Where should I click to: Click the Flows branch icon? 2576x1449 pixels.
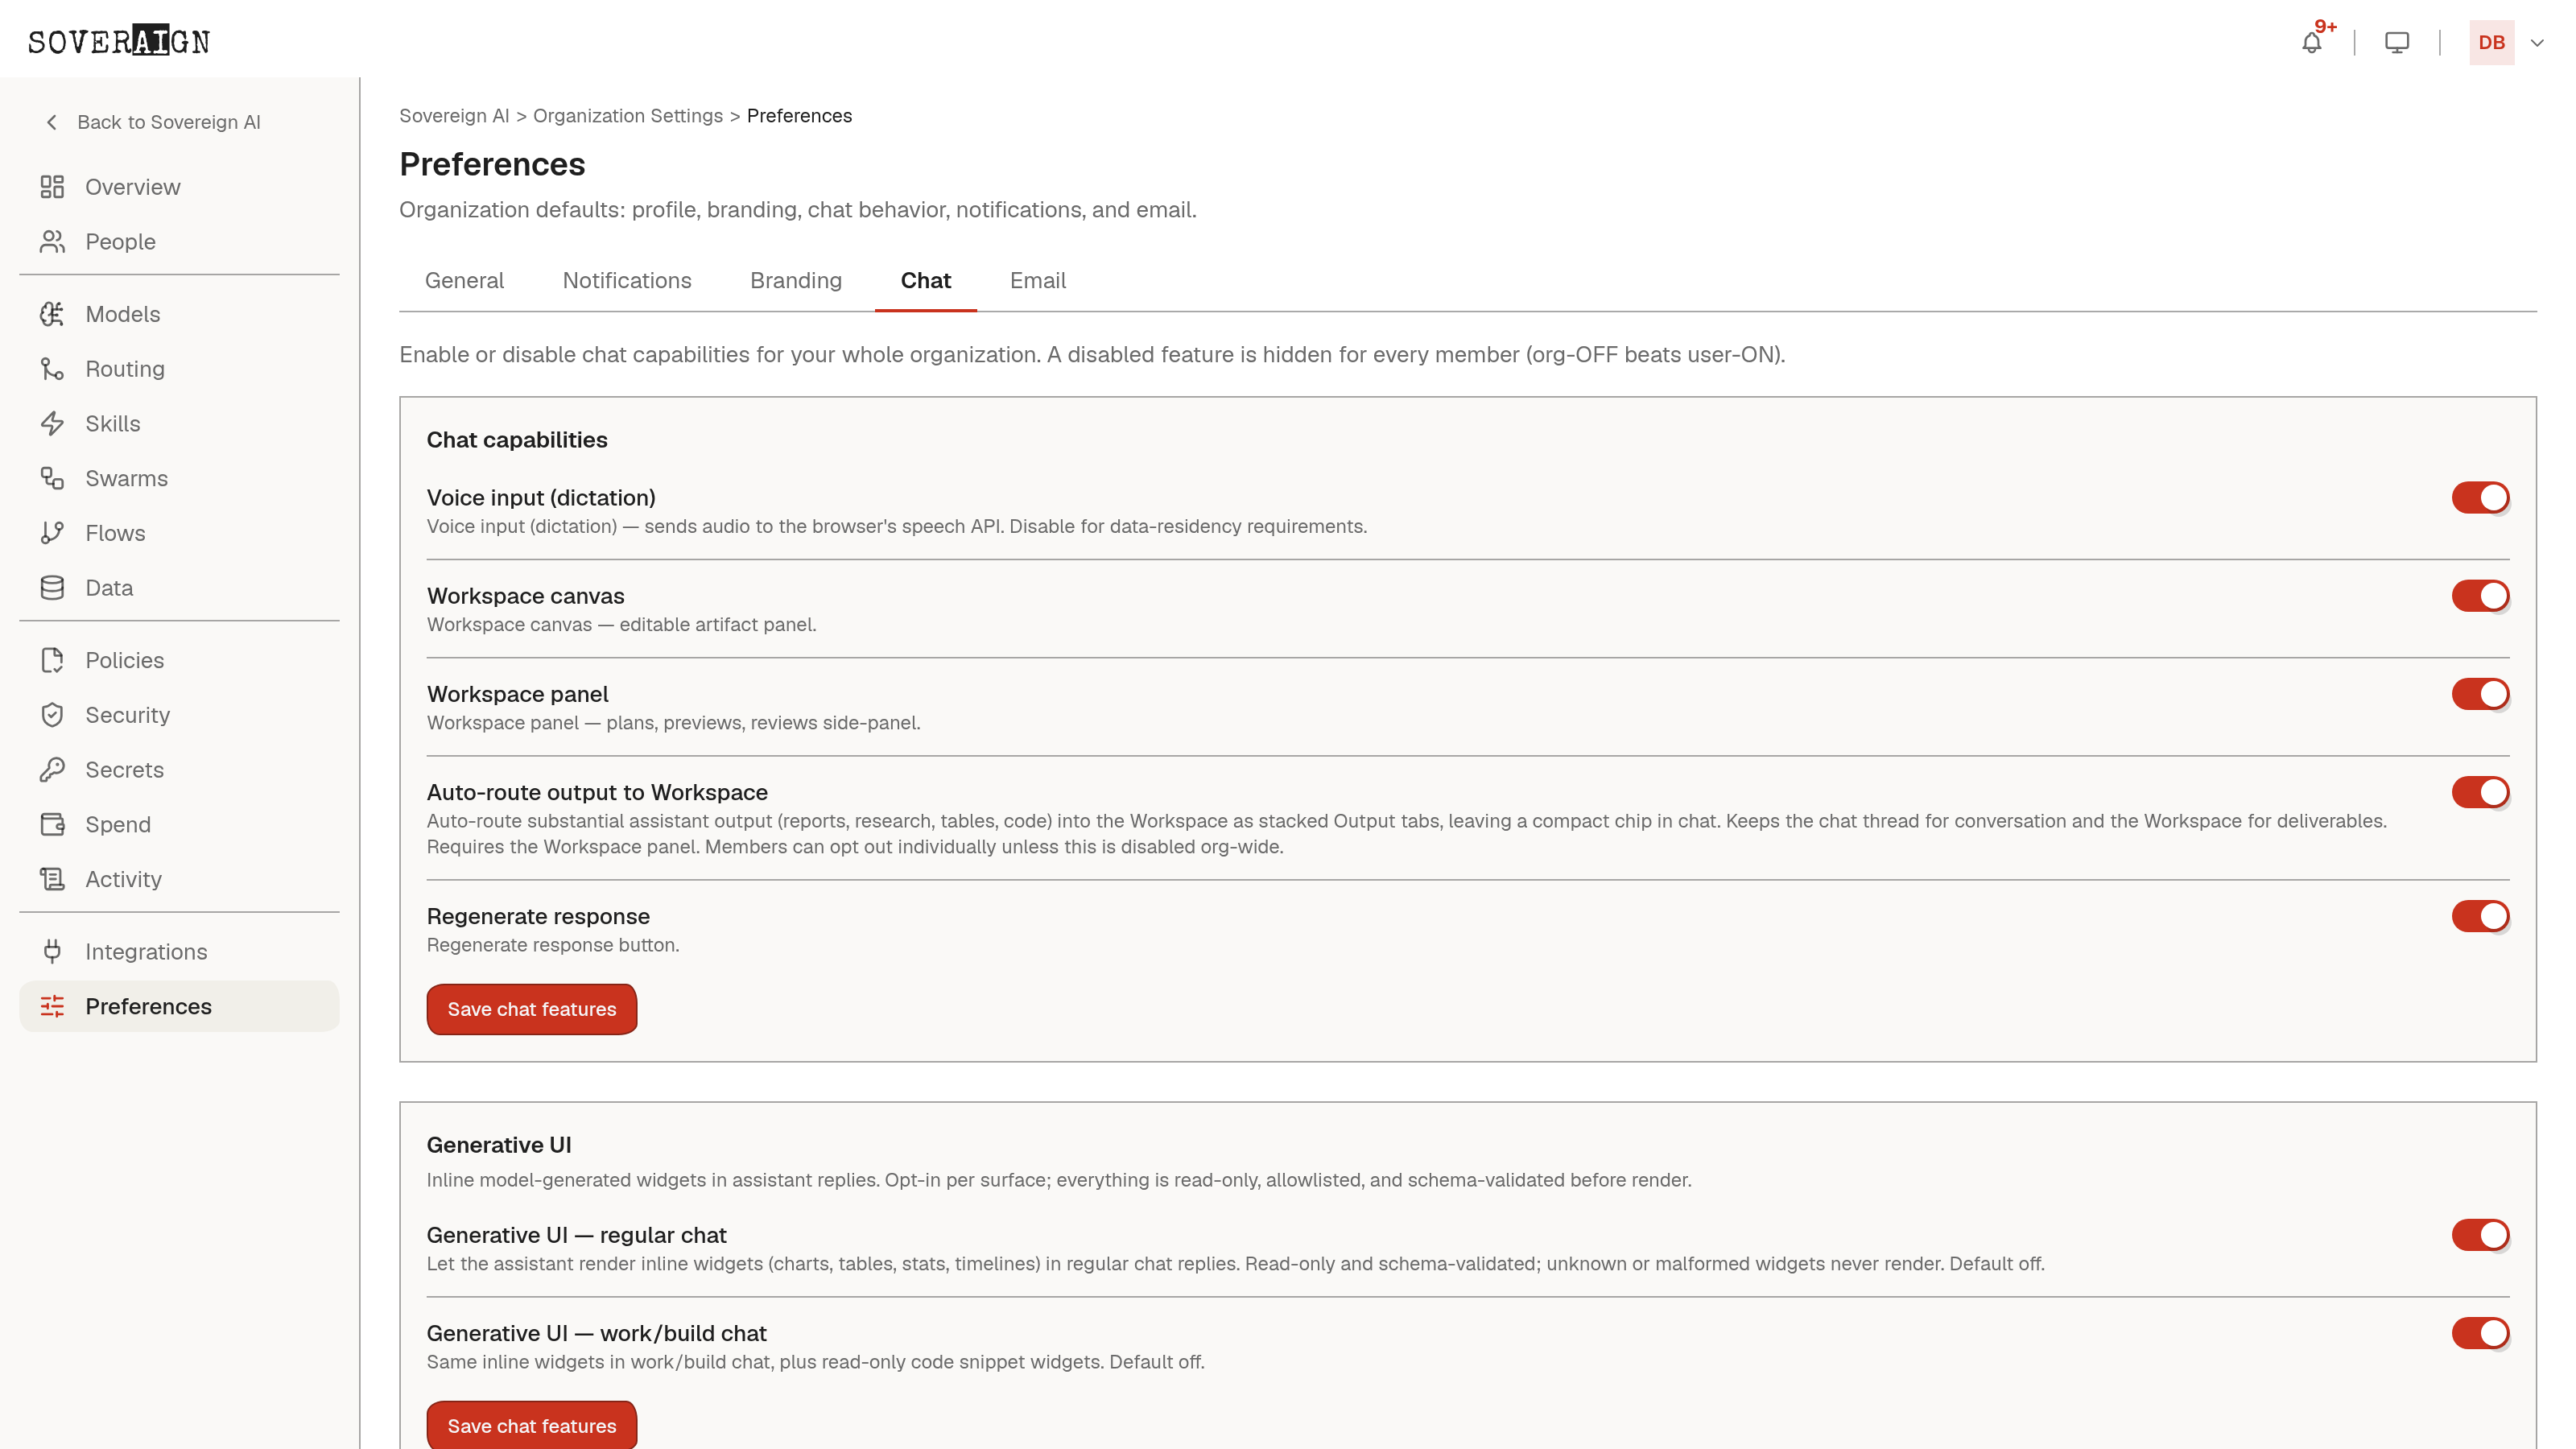pos(52,533)
